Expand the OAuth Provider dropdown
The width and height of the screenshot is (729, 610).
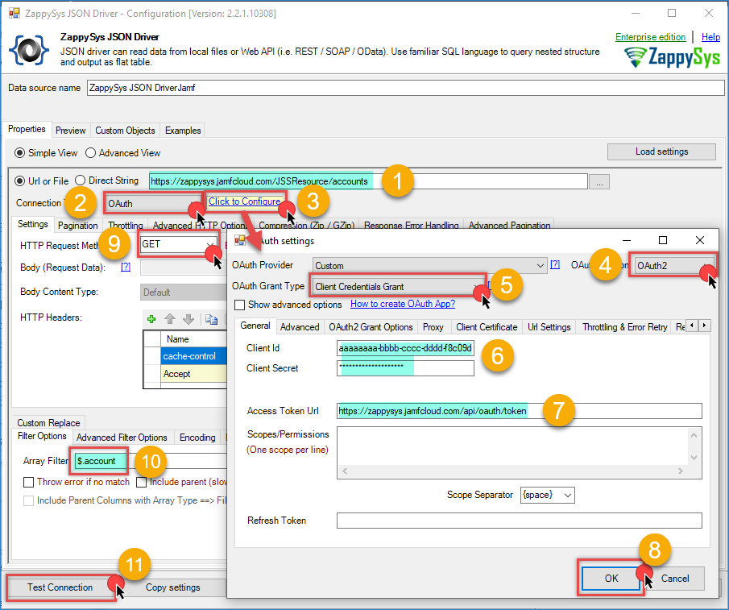click(541, 265)
